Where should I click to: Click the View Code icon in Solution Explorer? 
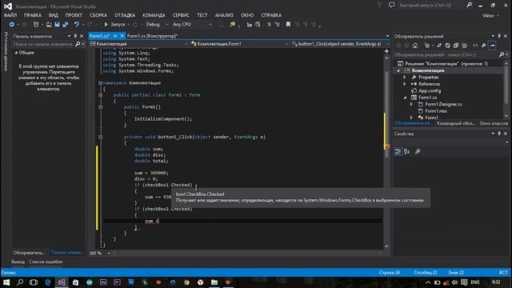pyautogui.click(x=475, y=46)
